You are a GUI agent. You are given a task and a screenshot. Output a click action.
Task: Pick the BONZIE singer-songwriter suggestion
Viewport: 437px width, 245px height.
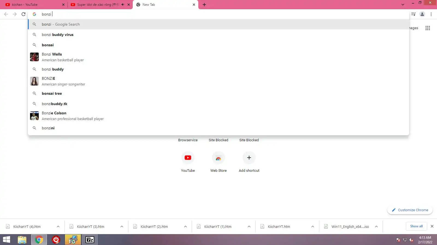tap(218, 81)
